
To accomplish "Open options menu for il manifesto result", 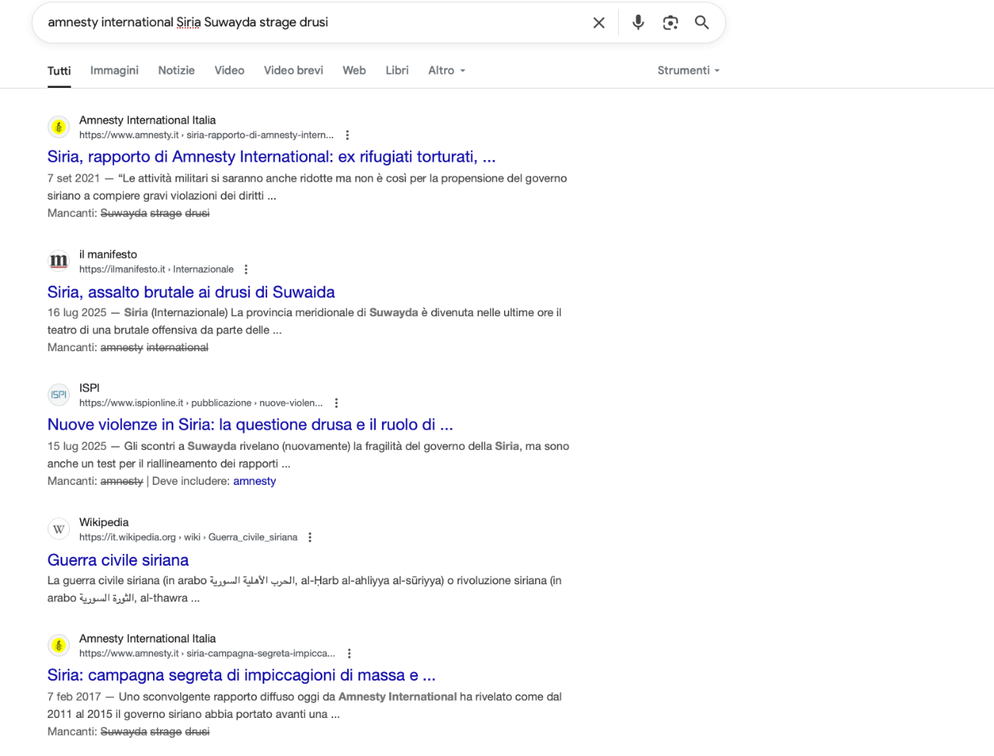I will (x=246, y=270).
